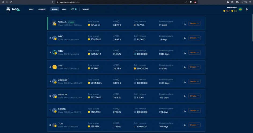
Task: Go to the SWAP page
Action: (31, 9)
